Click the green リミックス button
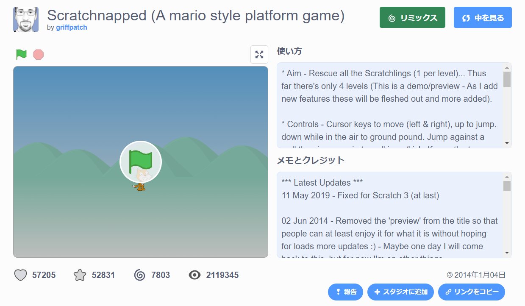Image resolution: width=525 pixels, height=306 pixels. pos(412,17)
